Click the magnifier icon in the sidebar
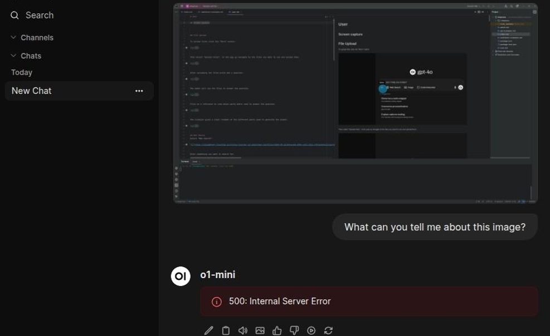Image resolution: width=550 pixels, height=336 pixels. pyautogui.click(x=14, y=16)
